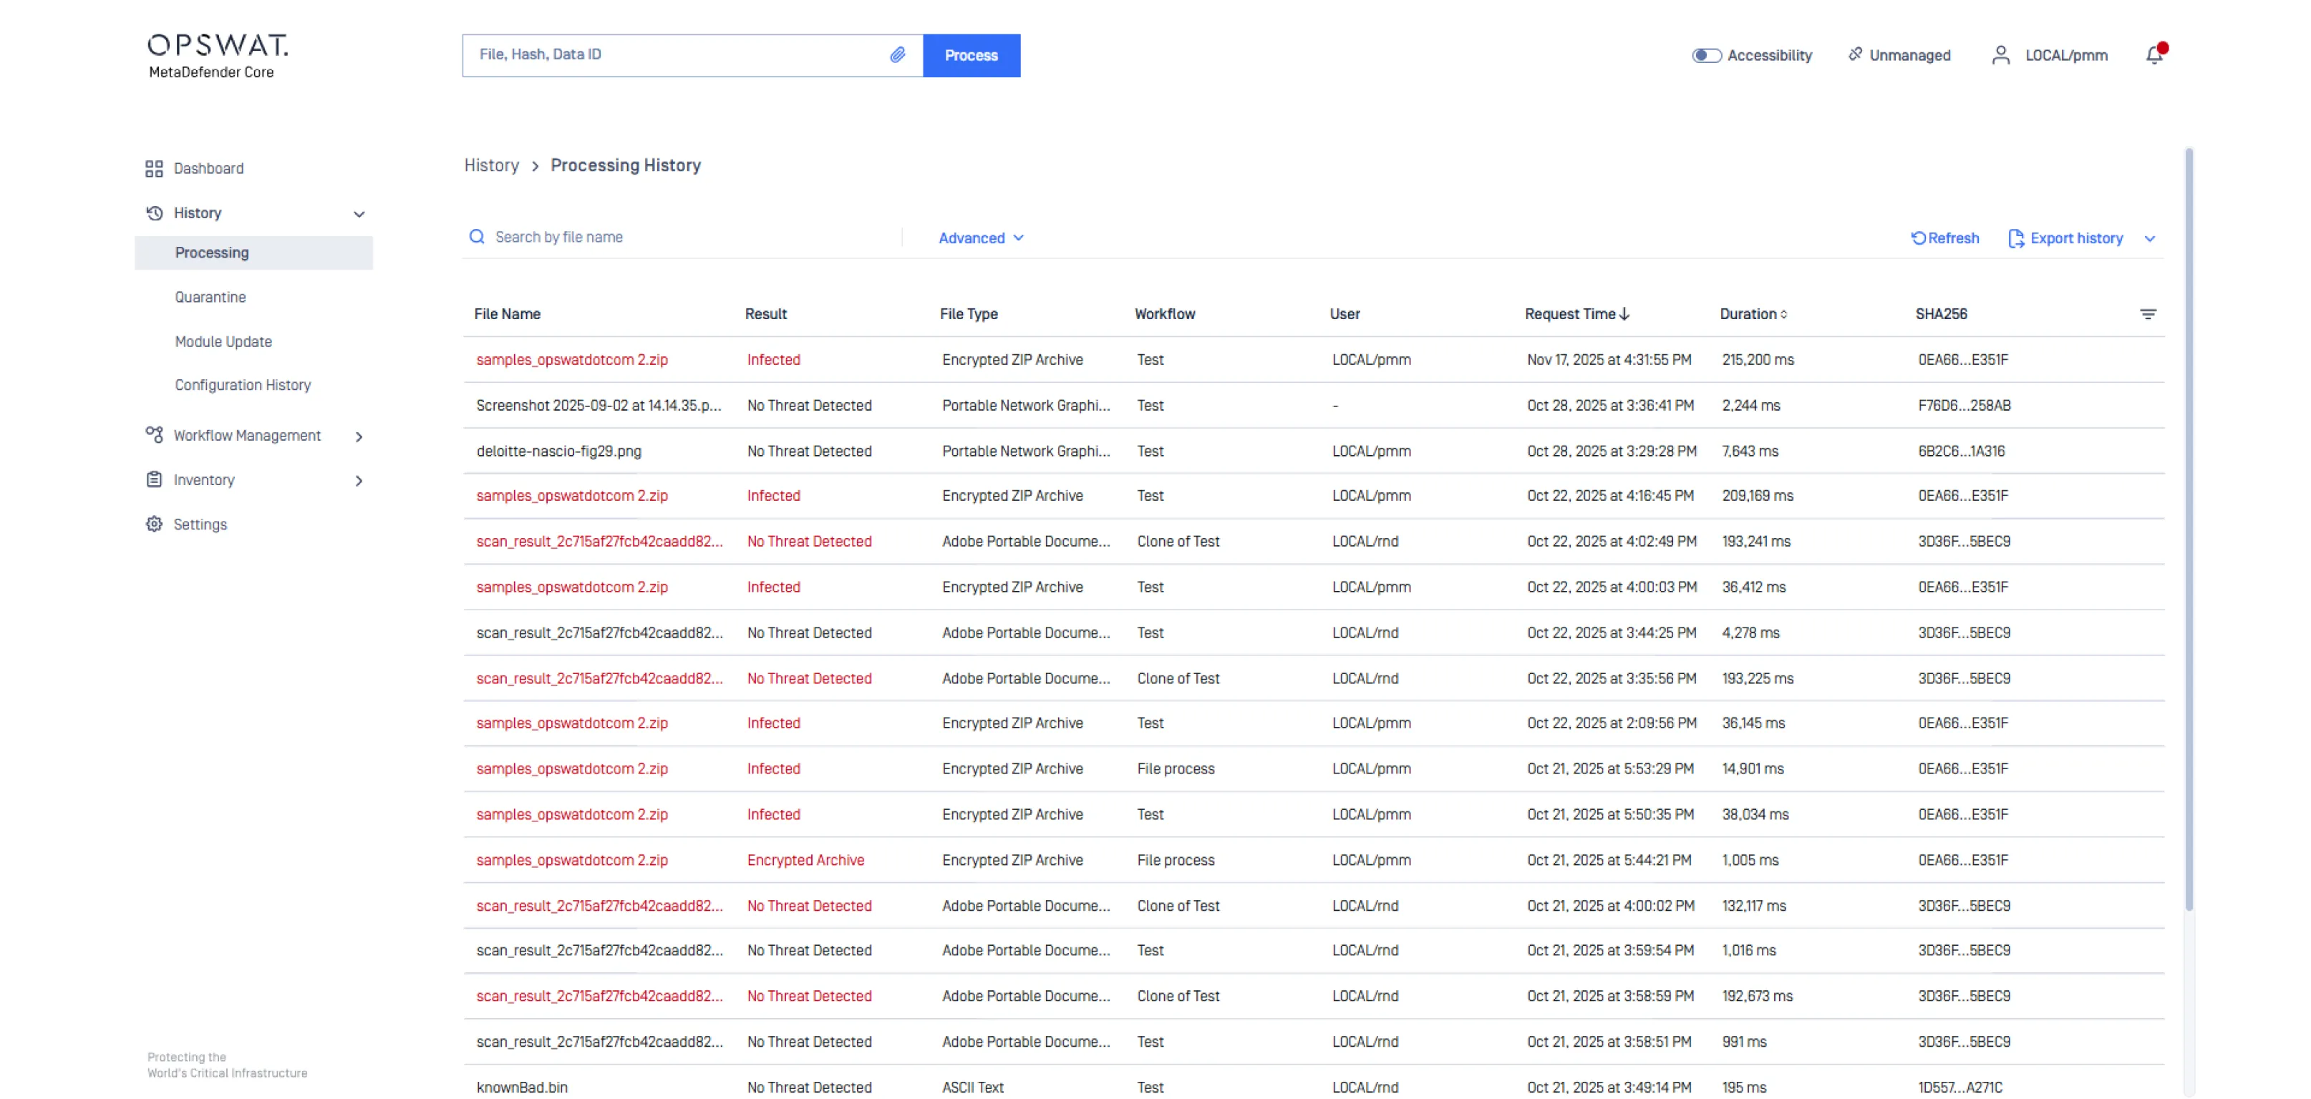The height and width of the screenshot is (1099, 2311).
Task: Toggle the Accessibility switch
Action: click(x=1706, y=56)
